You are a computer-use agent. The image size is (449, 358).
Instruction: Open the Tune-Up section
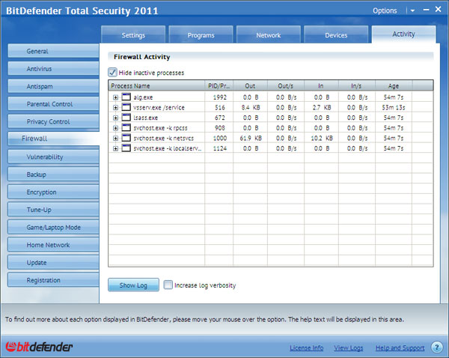pos(53,210)
